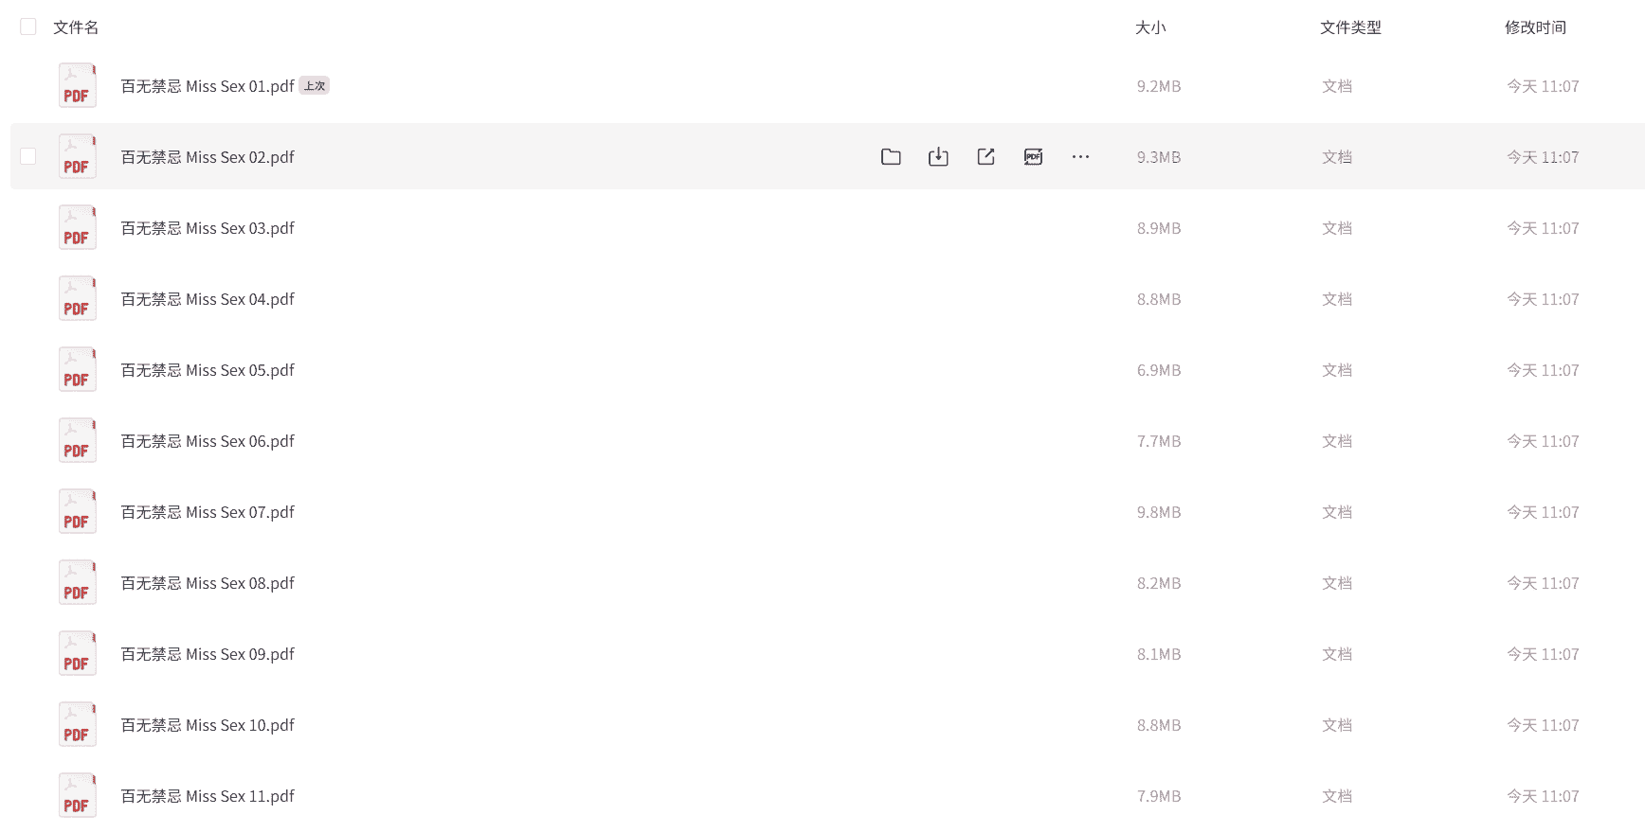
Task: Open file 百无禁忌 Miss Sex 07.pdf
Action: [x=208, y=512]
